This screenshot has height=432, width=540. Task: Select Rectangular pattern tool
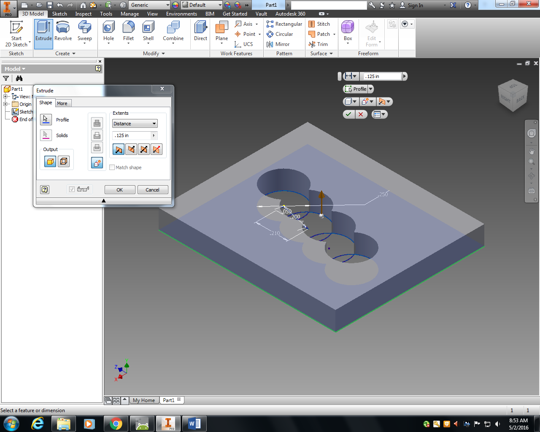tap(284, 24)
